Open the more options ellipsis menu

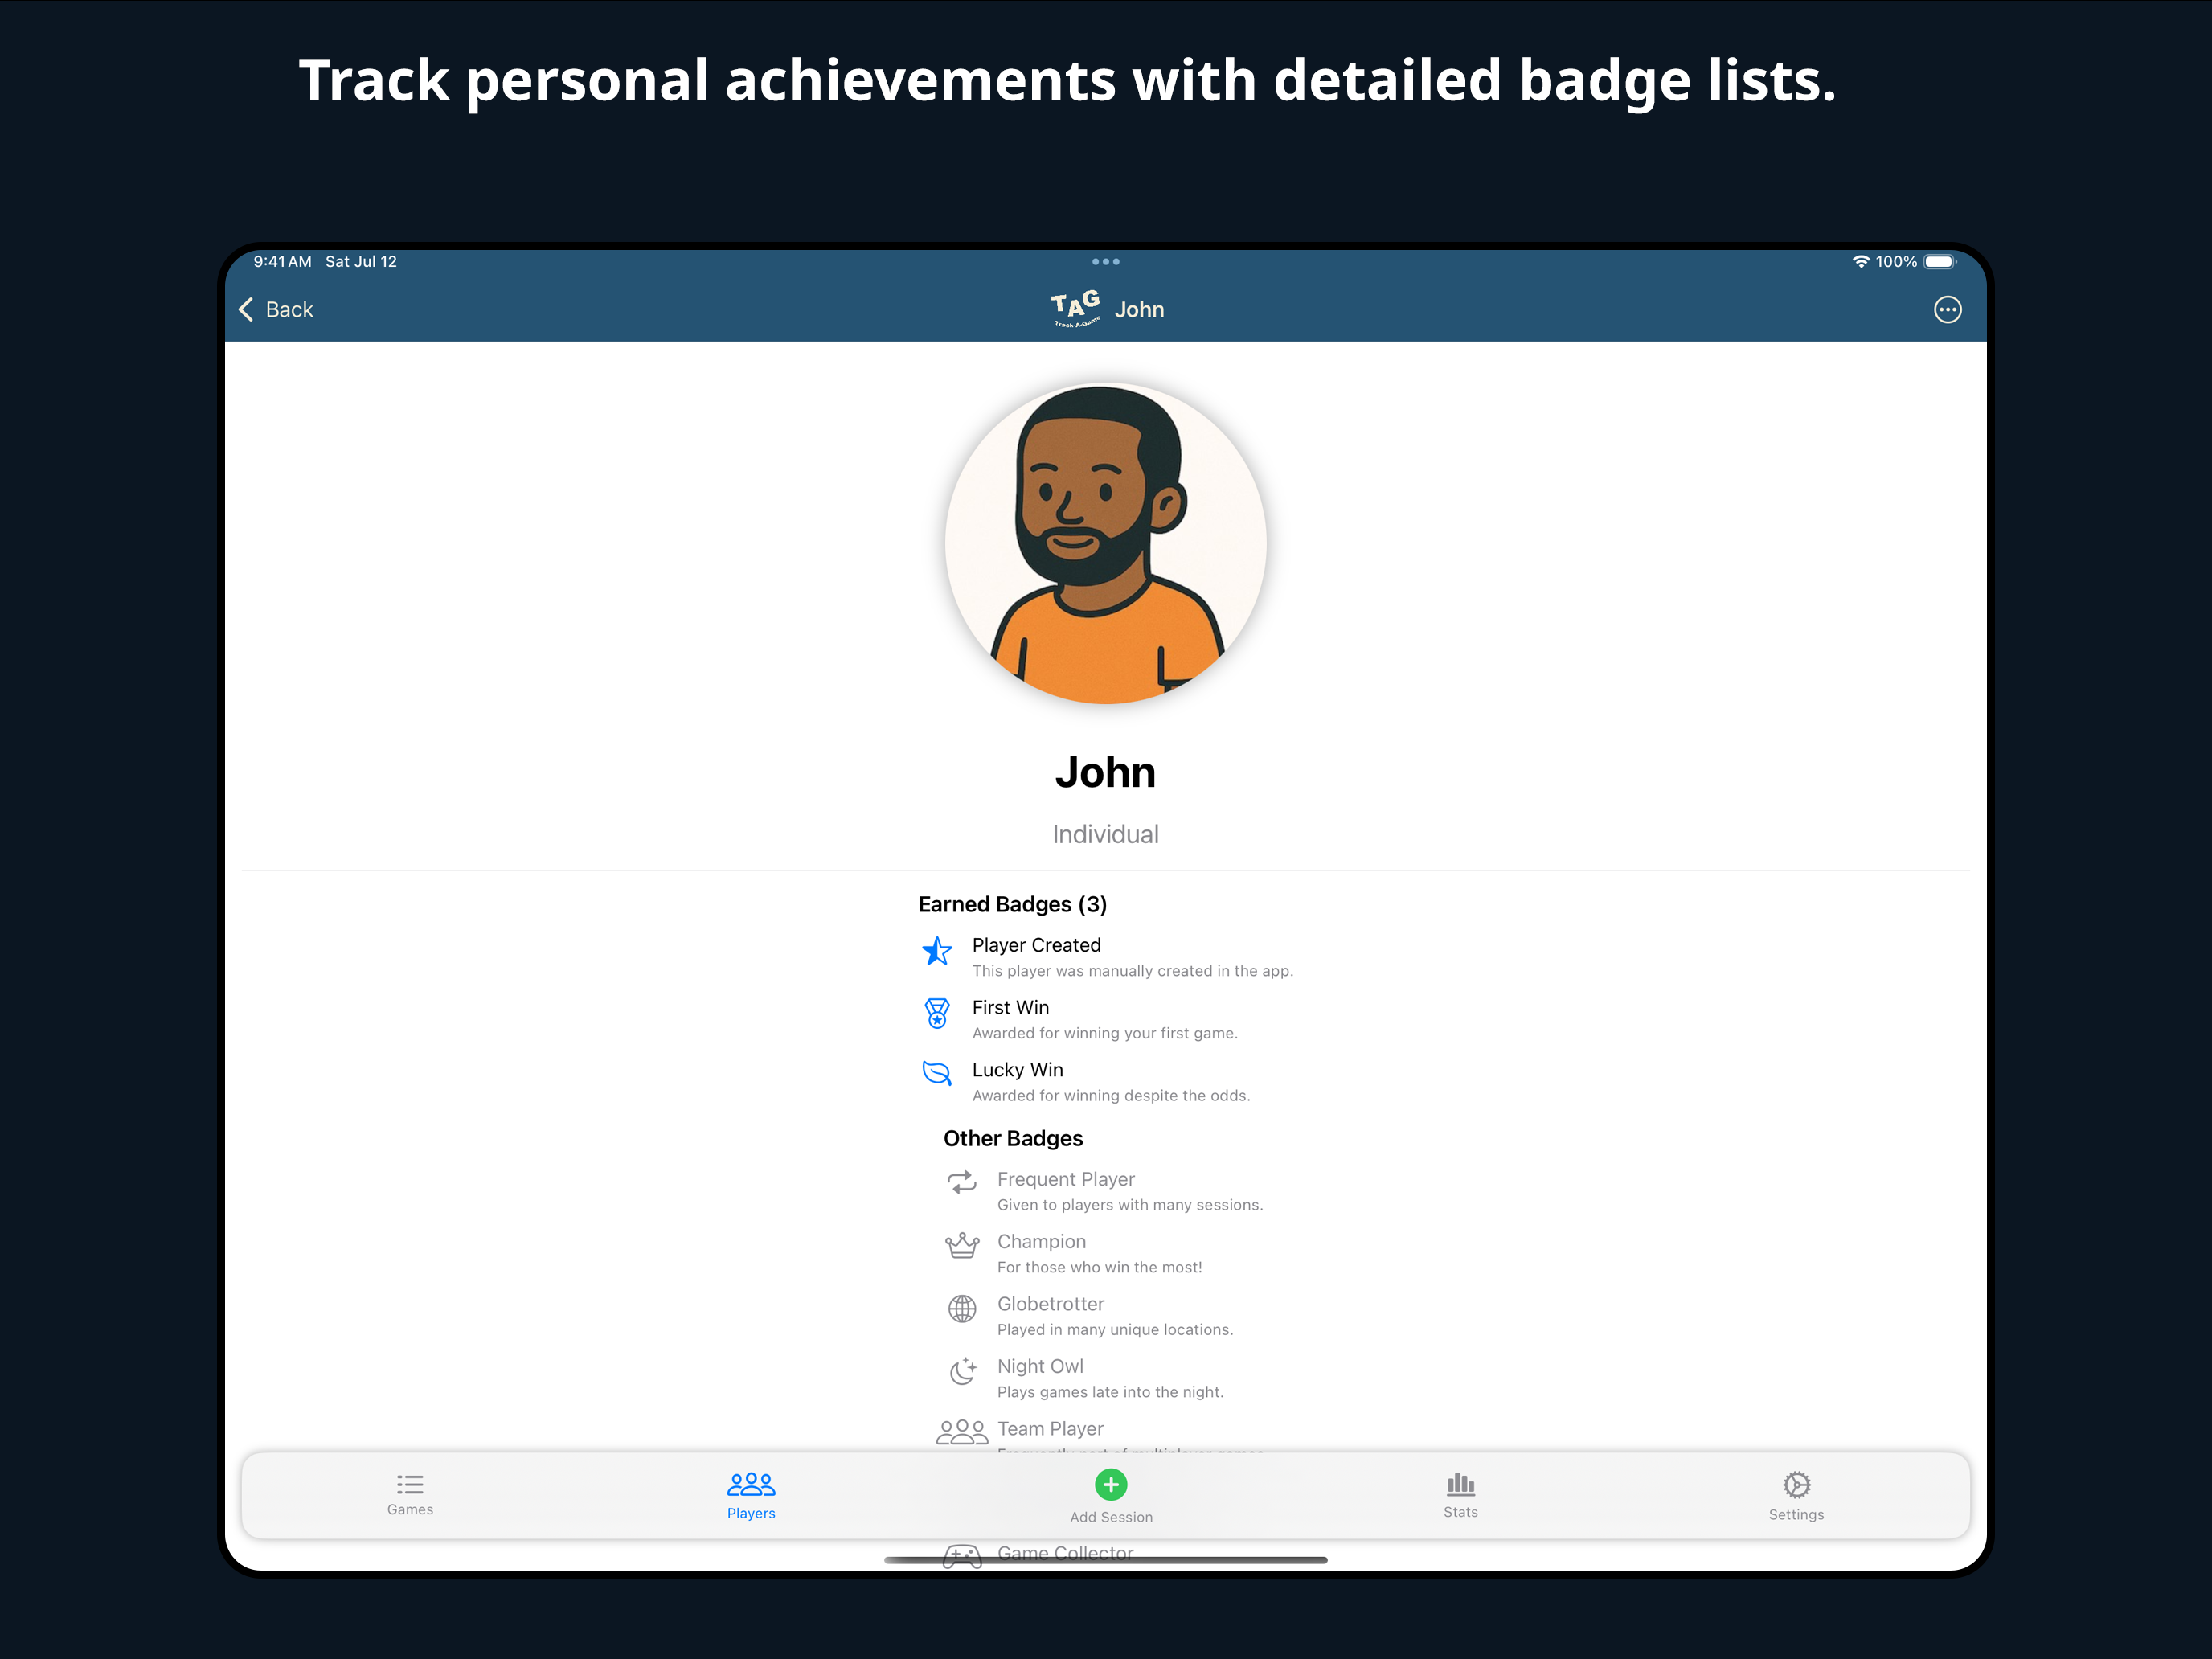1947,310
